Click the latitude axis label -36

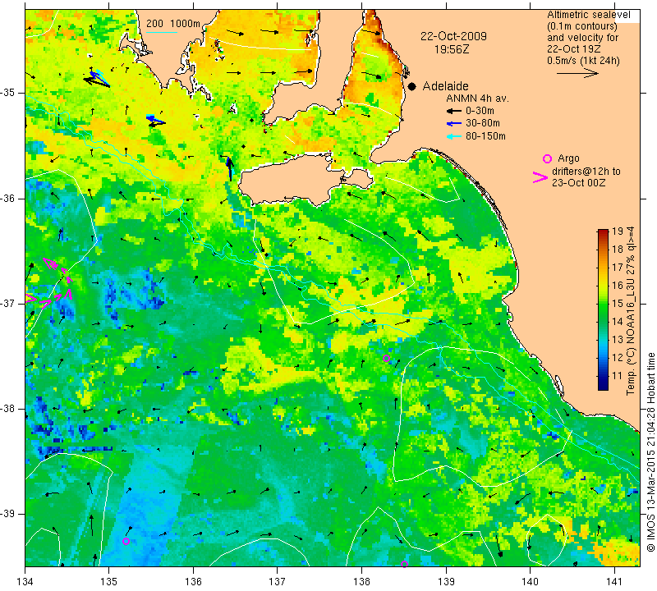pos(8,198)
